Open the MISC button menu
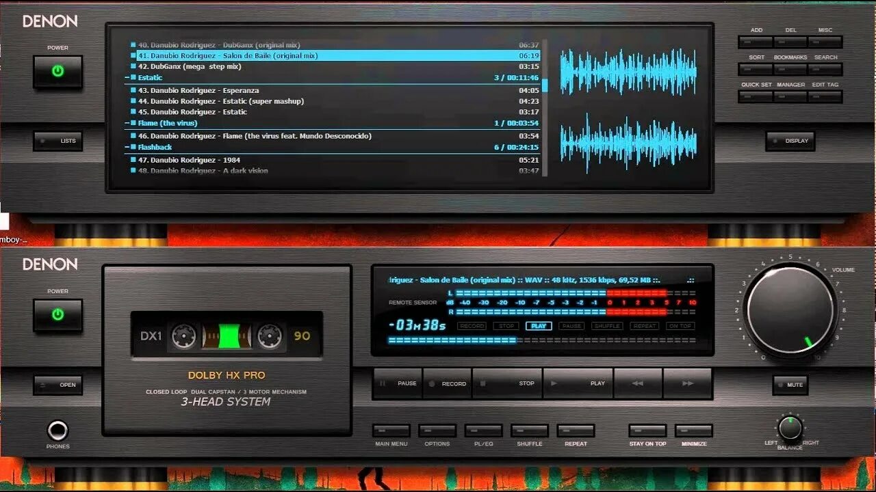 [825, 42]
